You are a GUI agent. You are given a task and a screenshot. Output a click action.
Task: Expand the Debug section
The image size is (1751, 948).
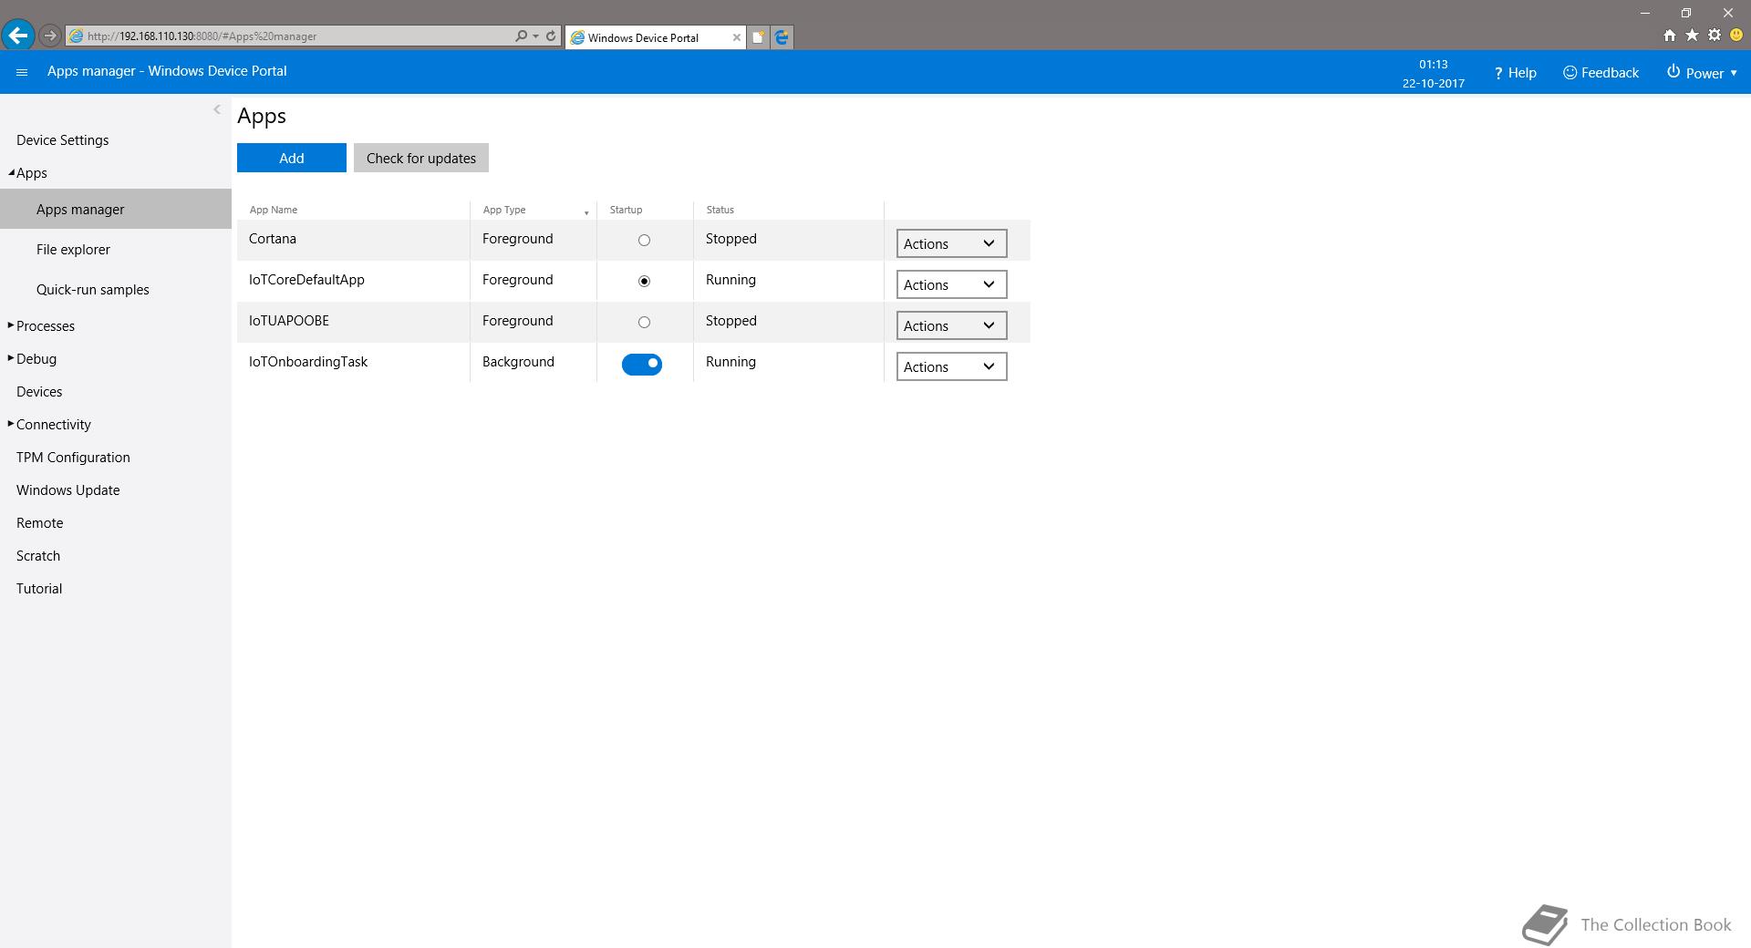(11, 358)
